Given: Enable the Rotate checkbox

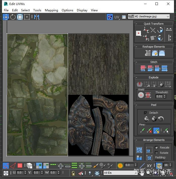Looking at the screenshot, I should (156, 153).
